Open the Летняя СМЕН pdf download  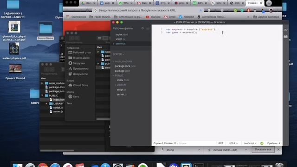[225, 150]
